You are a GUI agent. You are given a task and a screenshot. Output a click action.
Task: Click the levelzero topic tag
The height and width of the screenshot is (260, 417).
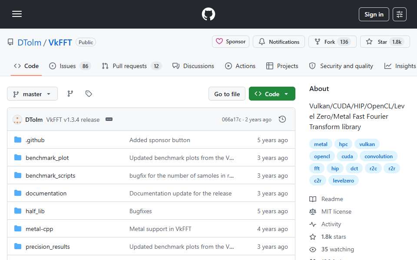click(343, 181)
